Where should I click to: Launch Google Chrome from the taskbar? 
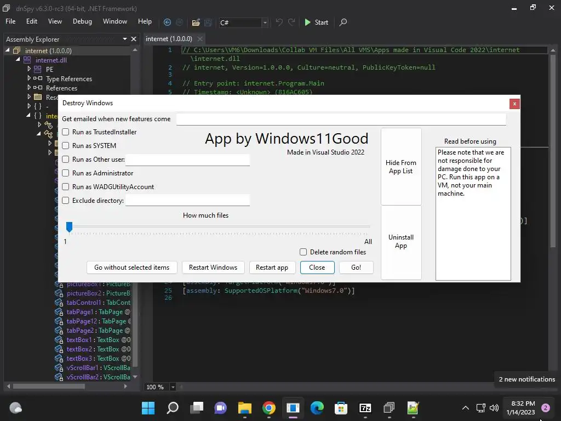click(x=268, y=408)
